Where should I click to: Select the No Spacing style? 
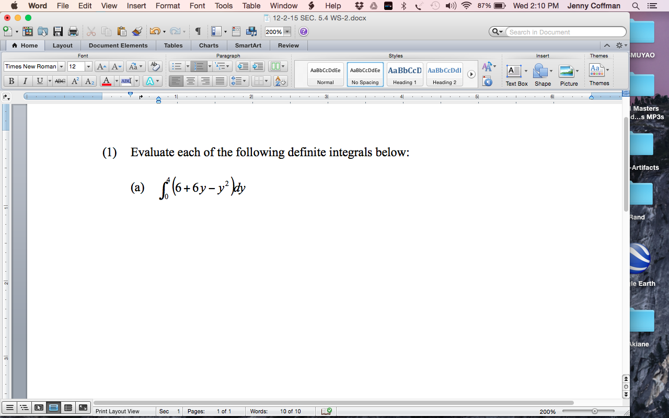[x=364, y=74]
